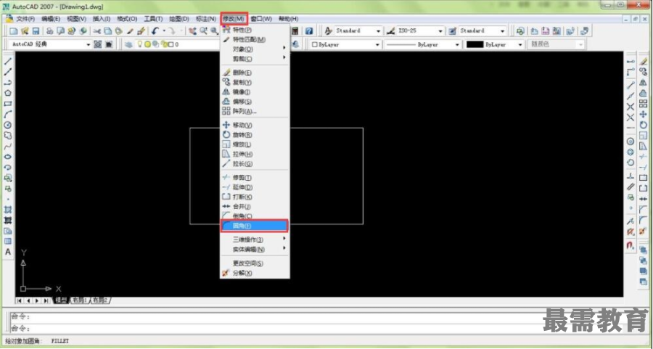Open the color ByLayer dropdown
Viewport: 653px width, 349px height.
coord(377,44)
